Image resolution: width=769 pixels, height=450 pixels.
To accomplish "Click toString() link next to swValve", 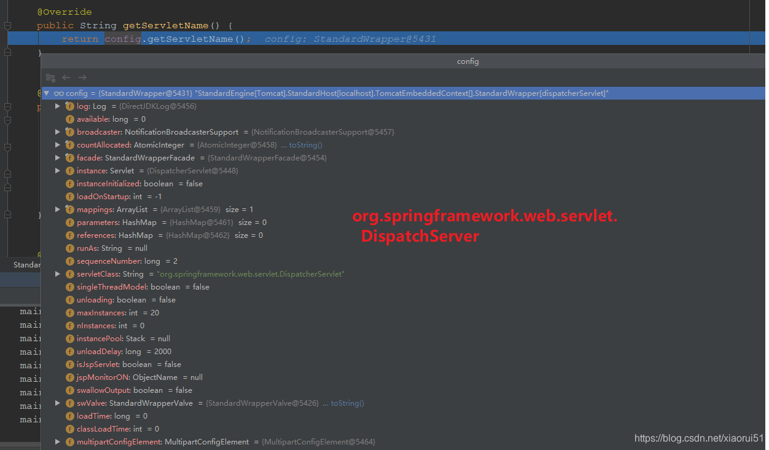I will click(347, 403).
